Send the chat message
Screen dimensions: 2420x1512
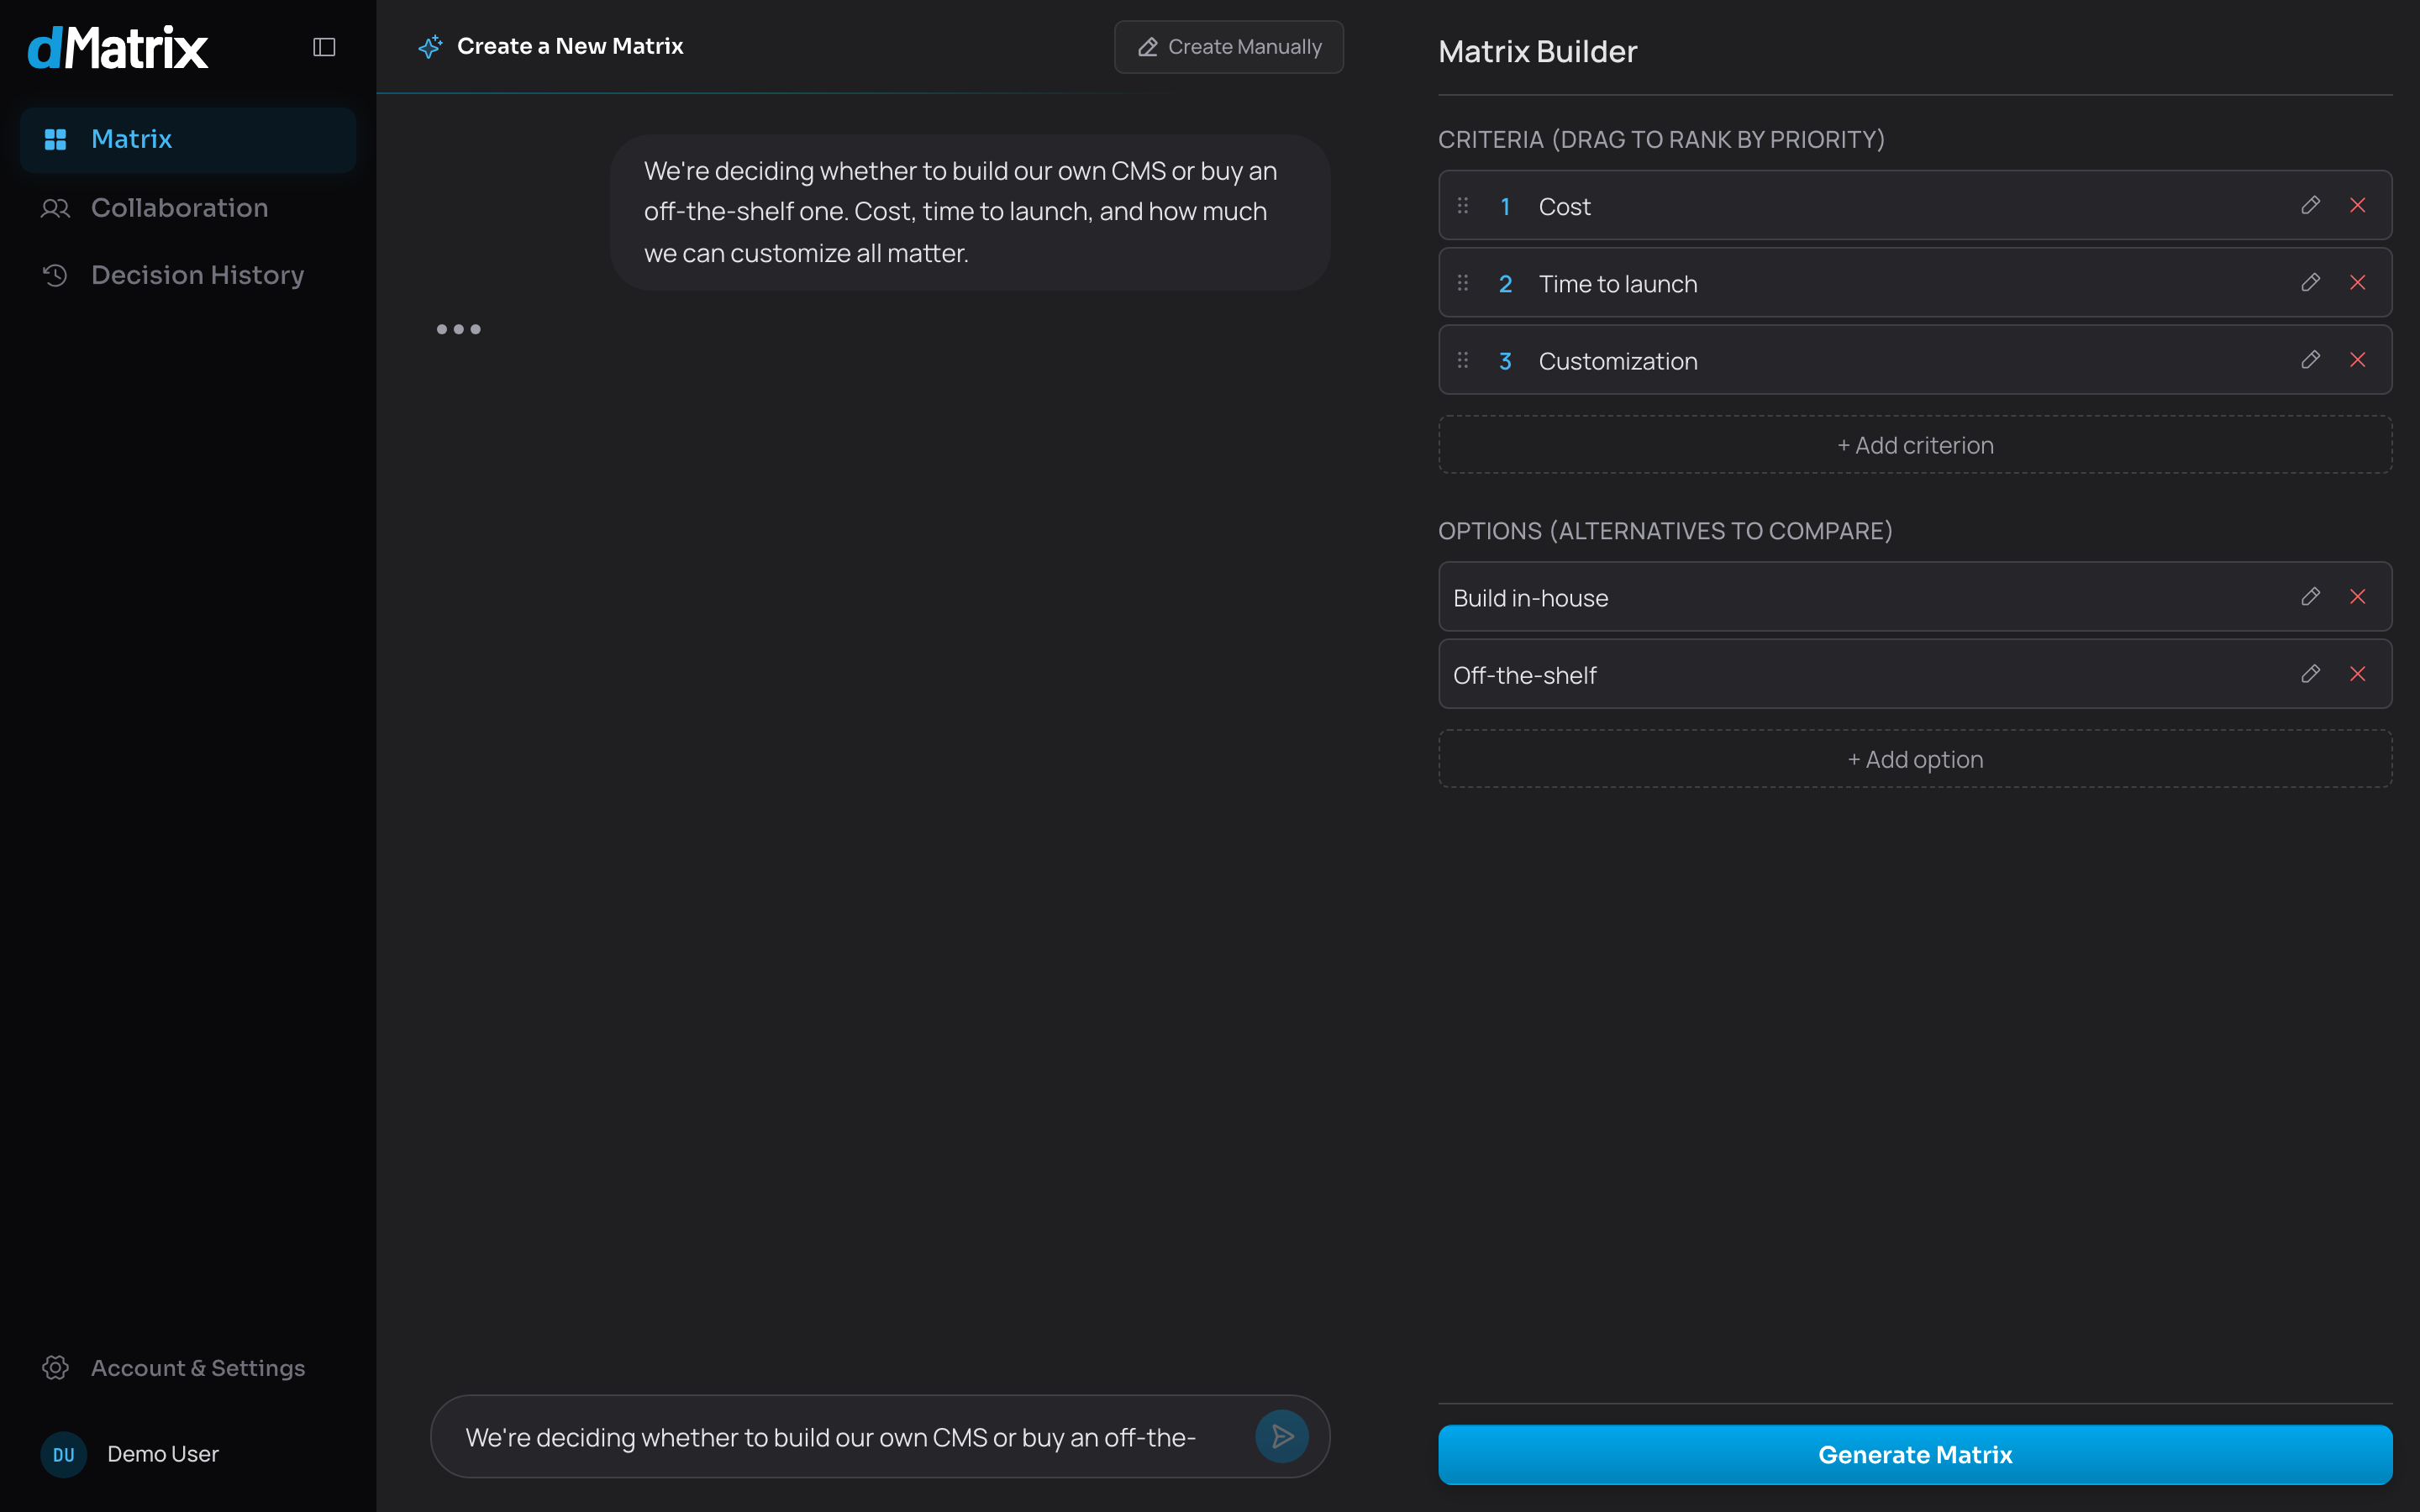pos(1281,1437)
